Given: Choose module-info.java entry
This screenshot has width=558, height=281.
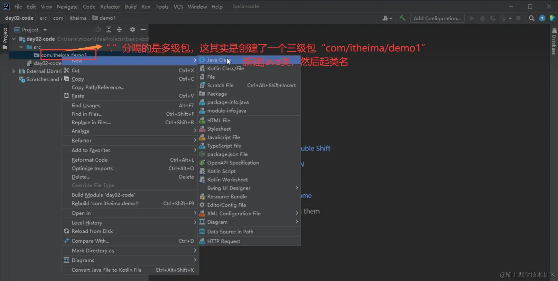Looking at the screenshot, I should tap(249, 111).
